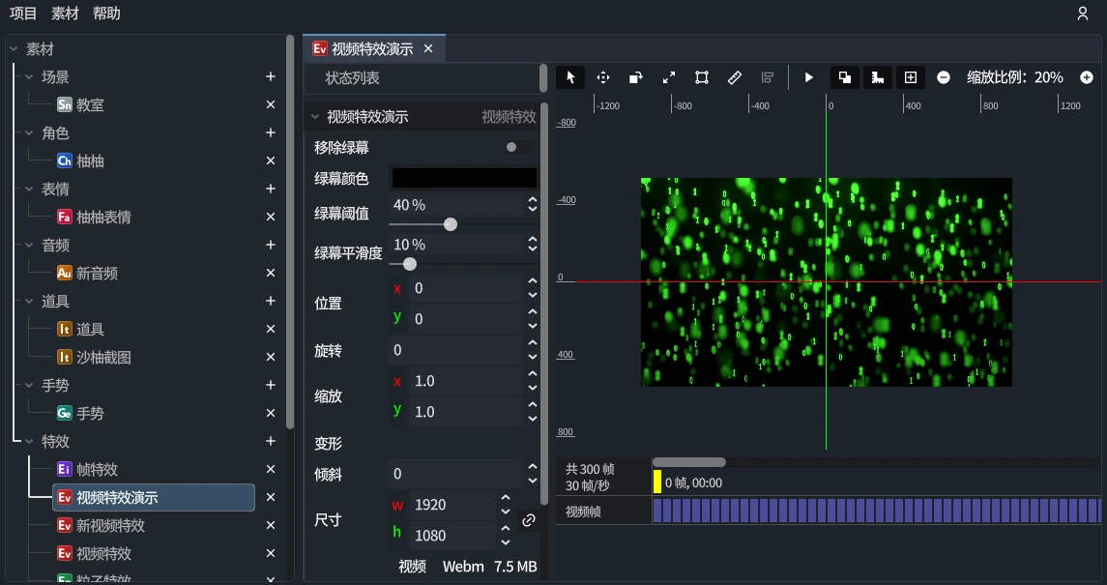1107x585 pixels.
Task: Open the 绿幕颜色 color swatch
Action: [x=463, y=177]
